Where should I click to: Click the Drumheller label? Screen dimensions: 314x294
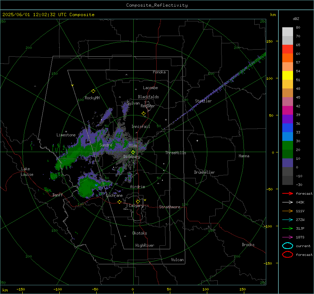pos(204,172)
